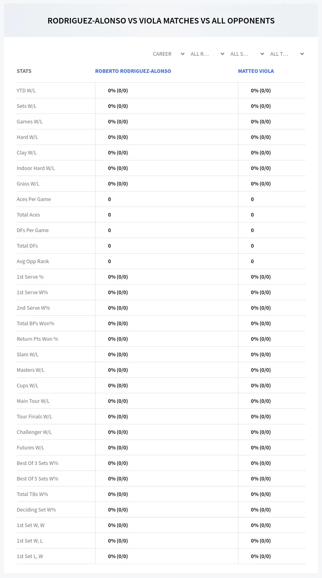The image size is (322, 578).
Task: Select the 1st Serve % row label
Action: (x=30, y=277)
